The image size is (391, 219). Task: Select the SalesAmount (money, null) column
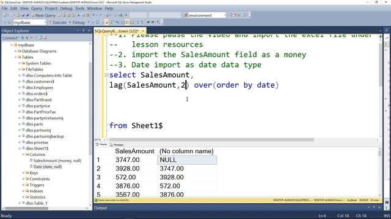coord(57,161)
